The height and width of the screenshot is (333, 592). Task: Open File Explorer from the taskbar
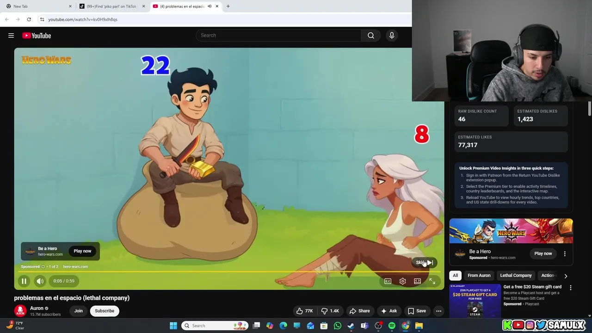tap(419, 326)
